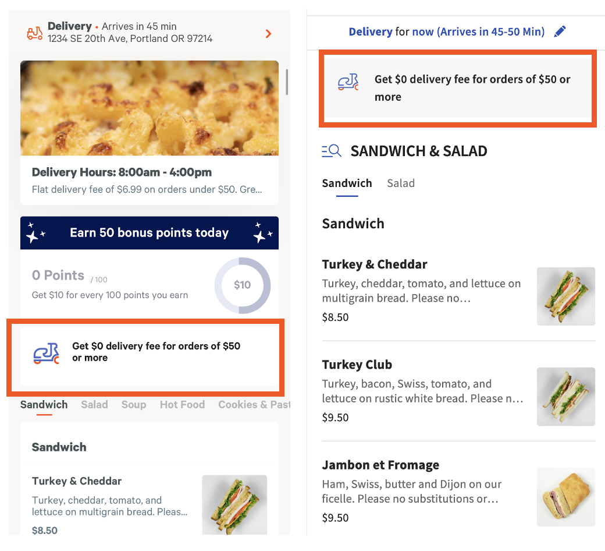
Task: Click the right sparkle icon on bonus banner
Action: coord(262,232)
